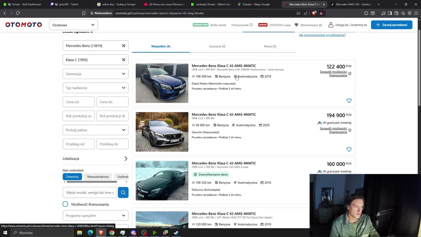Open the blue Mercedes C 43 thumbnail

tap(162, 83)
